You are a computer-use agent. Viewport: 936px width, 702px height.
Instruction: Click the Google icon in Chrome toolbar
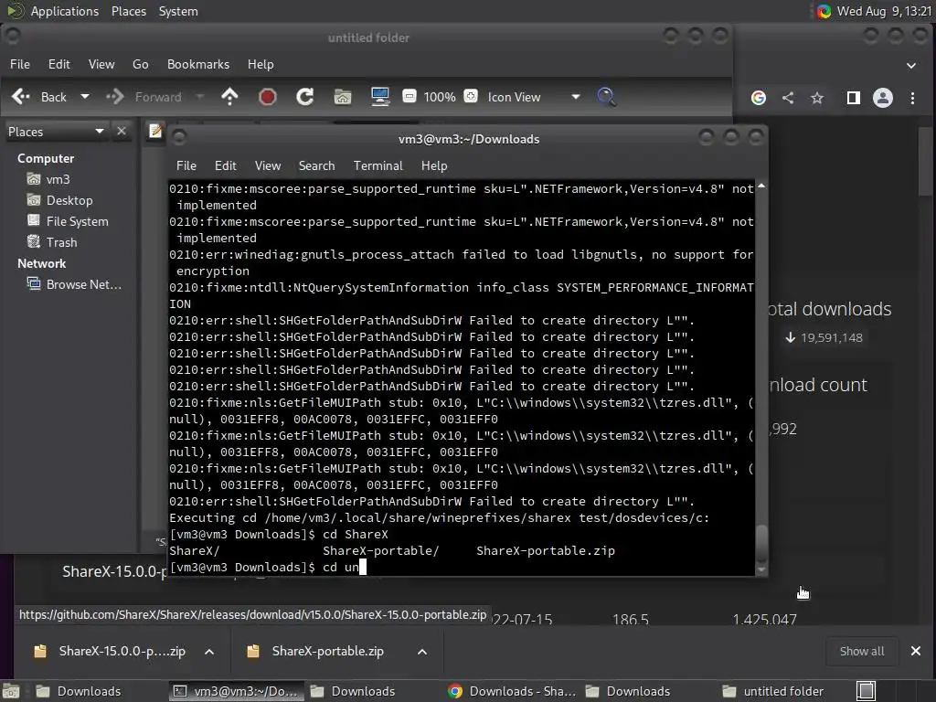click(759, 97)
